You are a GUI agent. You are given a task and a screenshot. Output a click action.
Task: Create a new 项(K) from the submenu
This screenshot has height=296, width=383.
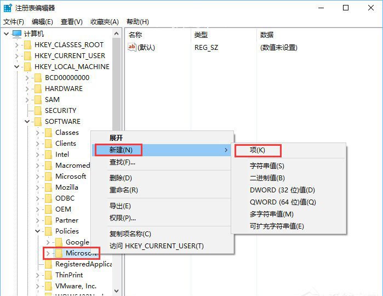289,150
